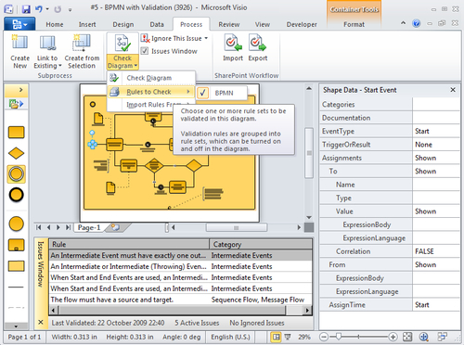The image size is (464, 345).
Task: Open Visio Help with the question mark icon
Action: click(x=417, y=23)
